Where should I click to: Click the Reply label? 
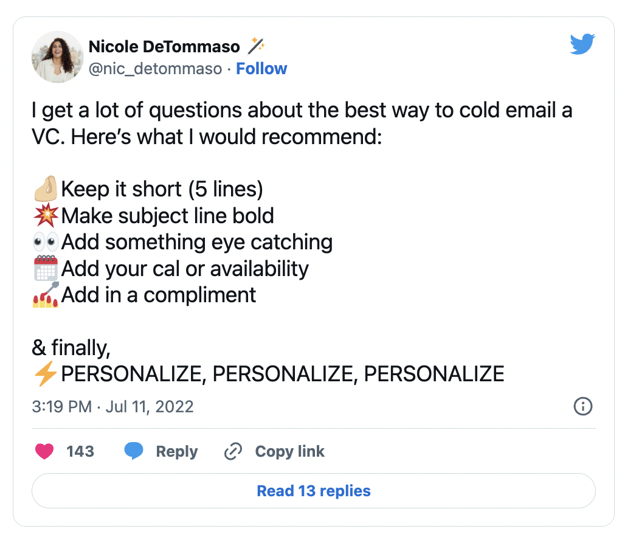coord(177,451)
